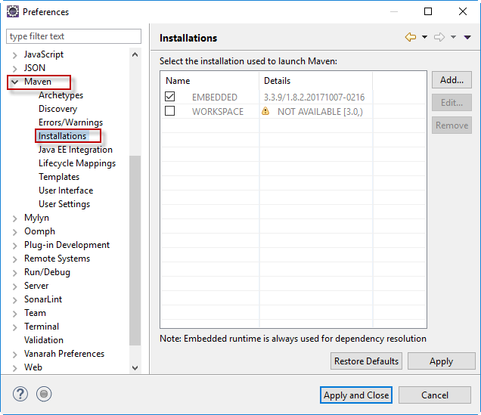This screenshot has height=415, width=481.
Task: Collapse the Maven tree node
Action: click(x=14, y=82)
